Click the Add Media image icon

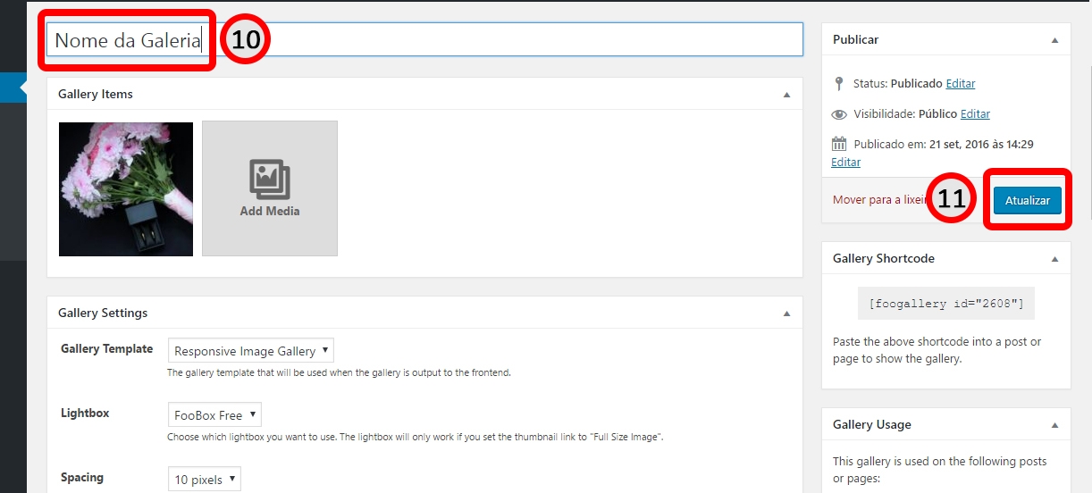click(x=269, y=180)
